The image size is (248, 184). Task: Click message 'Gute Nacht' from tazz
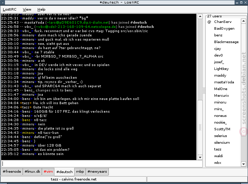(43, 107)
